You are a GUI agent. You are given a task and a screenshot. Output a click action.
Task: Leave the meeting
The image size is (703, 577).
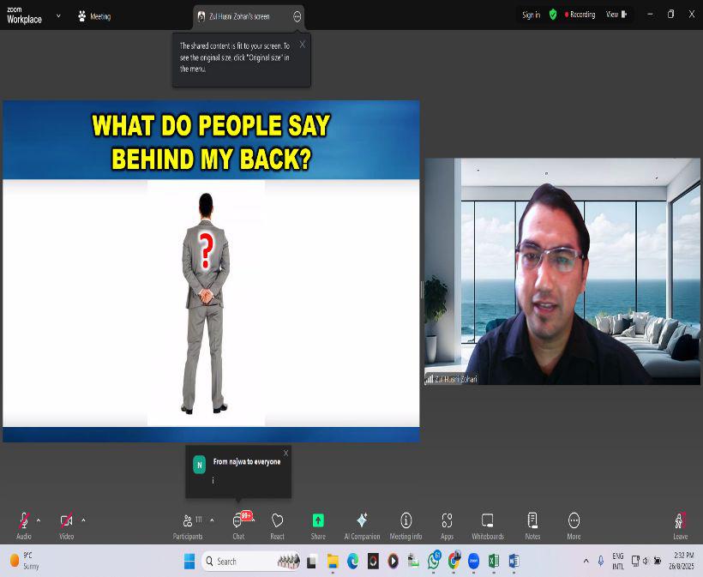coord(680,521)
